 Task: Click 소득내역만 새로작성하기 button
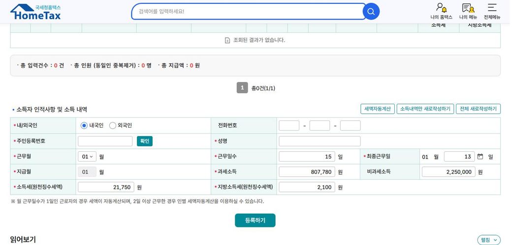425,109
